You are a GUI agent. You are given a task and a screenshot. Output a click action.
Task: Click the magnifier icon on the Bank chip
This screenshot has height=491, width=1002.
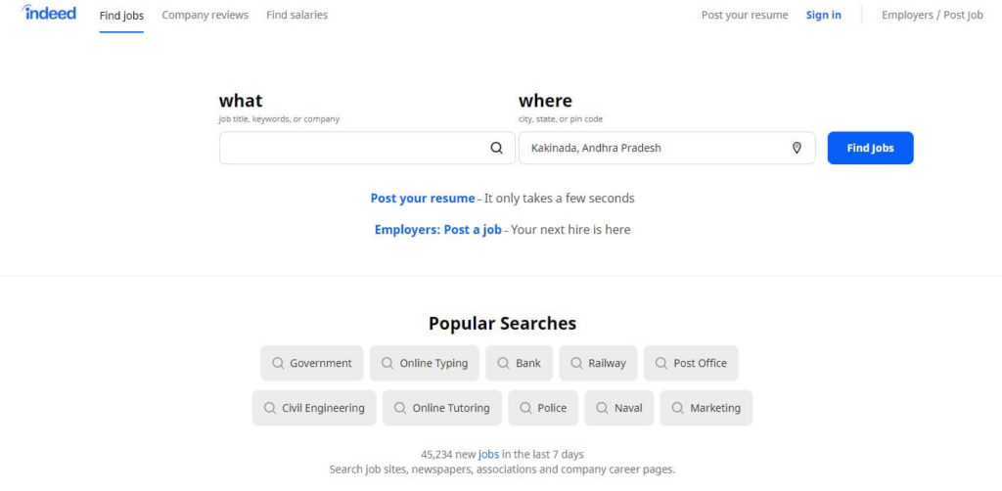(504, 363)
